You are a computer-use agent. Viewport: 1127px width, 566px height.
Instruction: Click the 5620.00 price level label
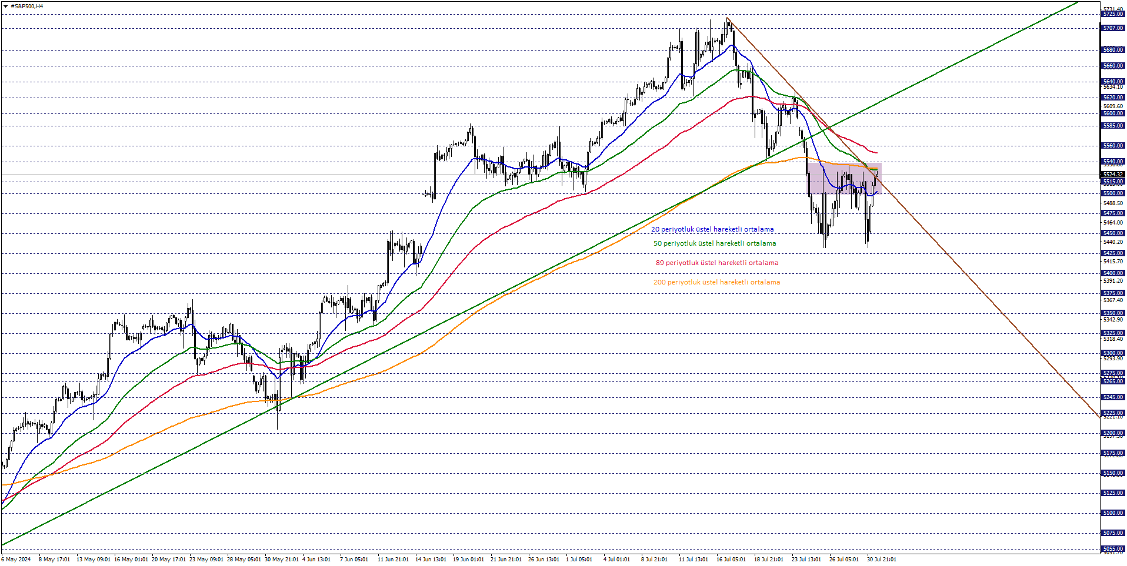pyautogui.click(x=1113, y=98)
